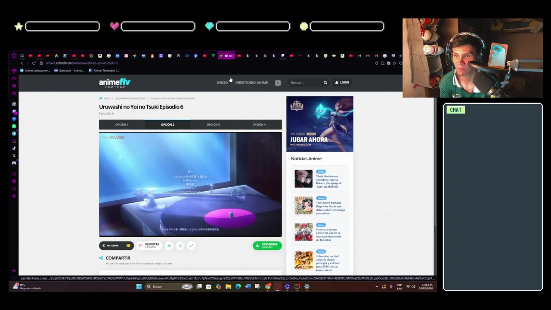The image size is (551, 310).
Task: Click the home icon in the breadcrumb
Action: (x=101, y=99)
